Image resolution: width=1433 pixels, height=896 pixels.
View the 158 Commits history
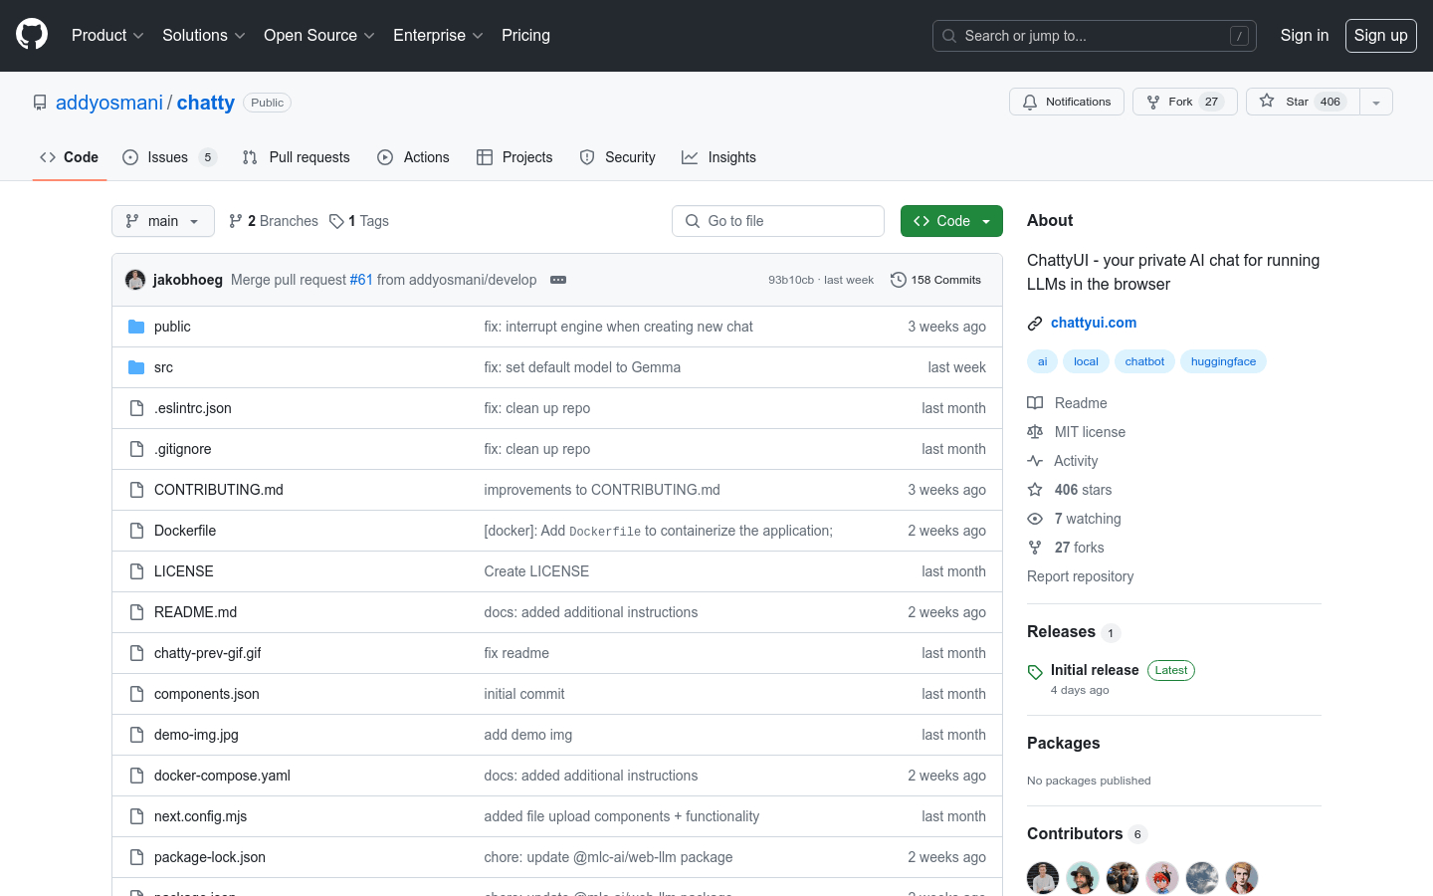tap(936, 280)
